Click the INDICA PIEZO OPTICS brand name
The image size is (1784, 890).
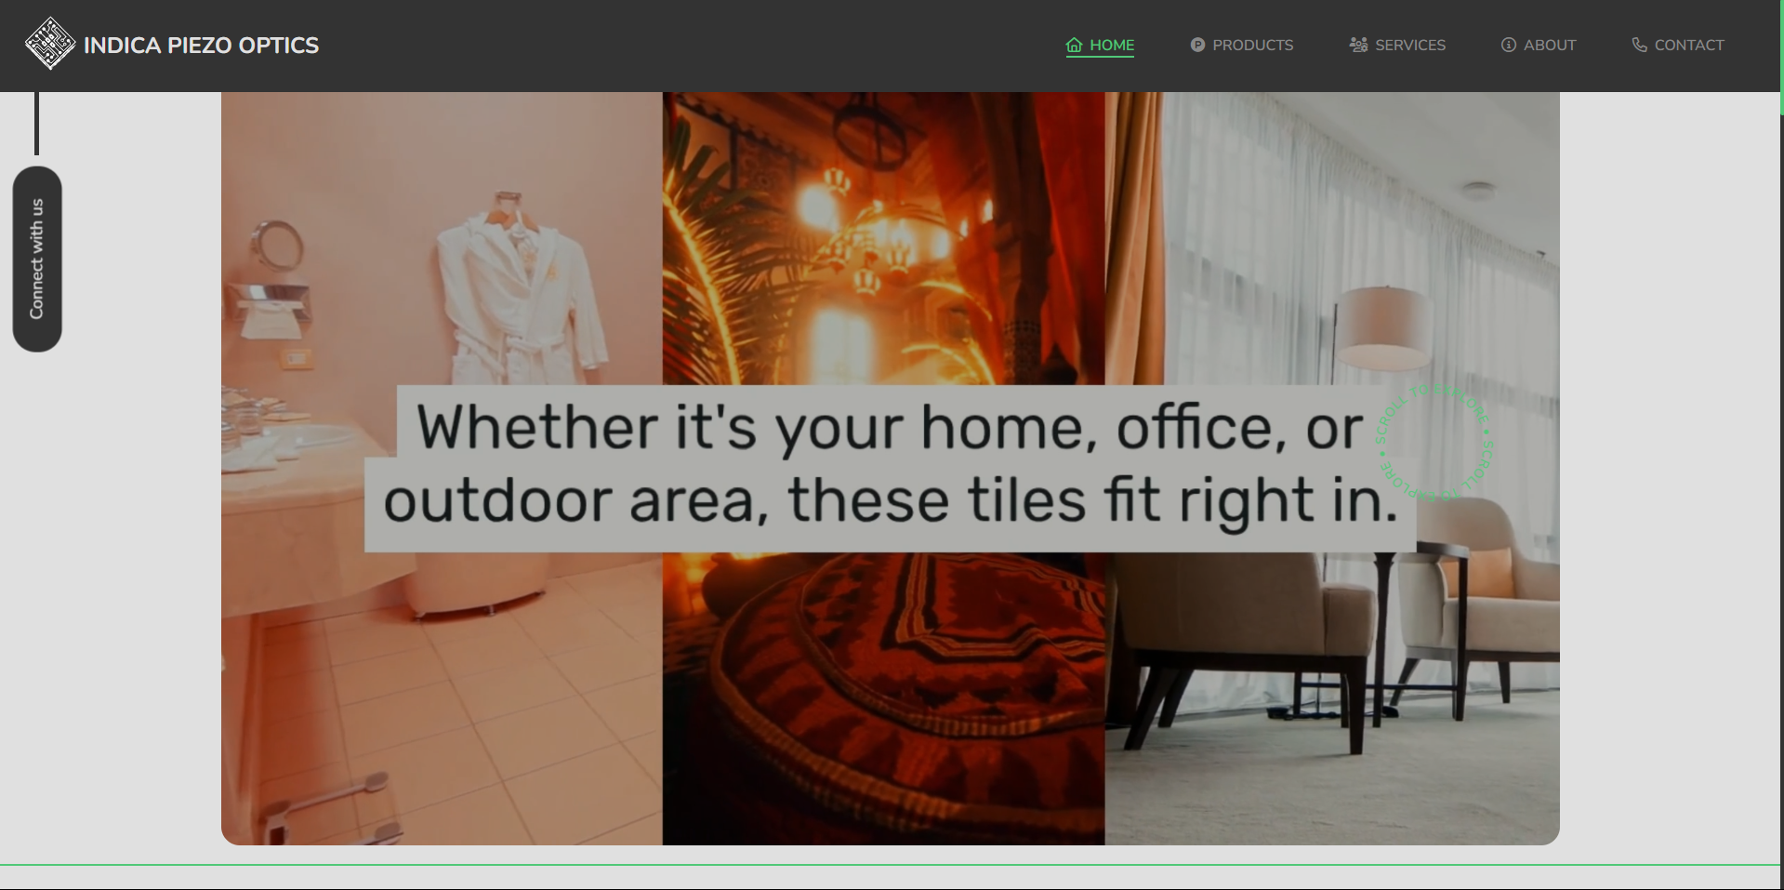(x=201, y=45)
